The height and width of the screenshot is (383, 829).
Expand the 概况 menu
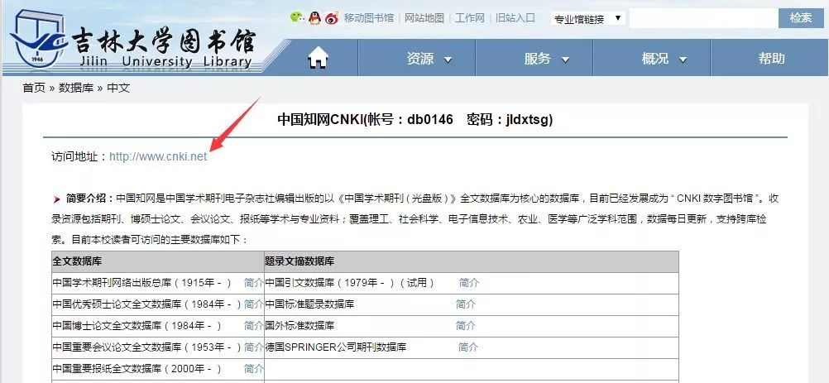click(664, 59)
